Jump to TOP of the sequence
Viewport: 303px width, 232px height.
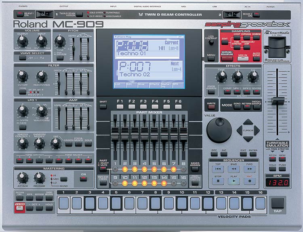[218, 169]
